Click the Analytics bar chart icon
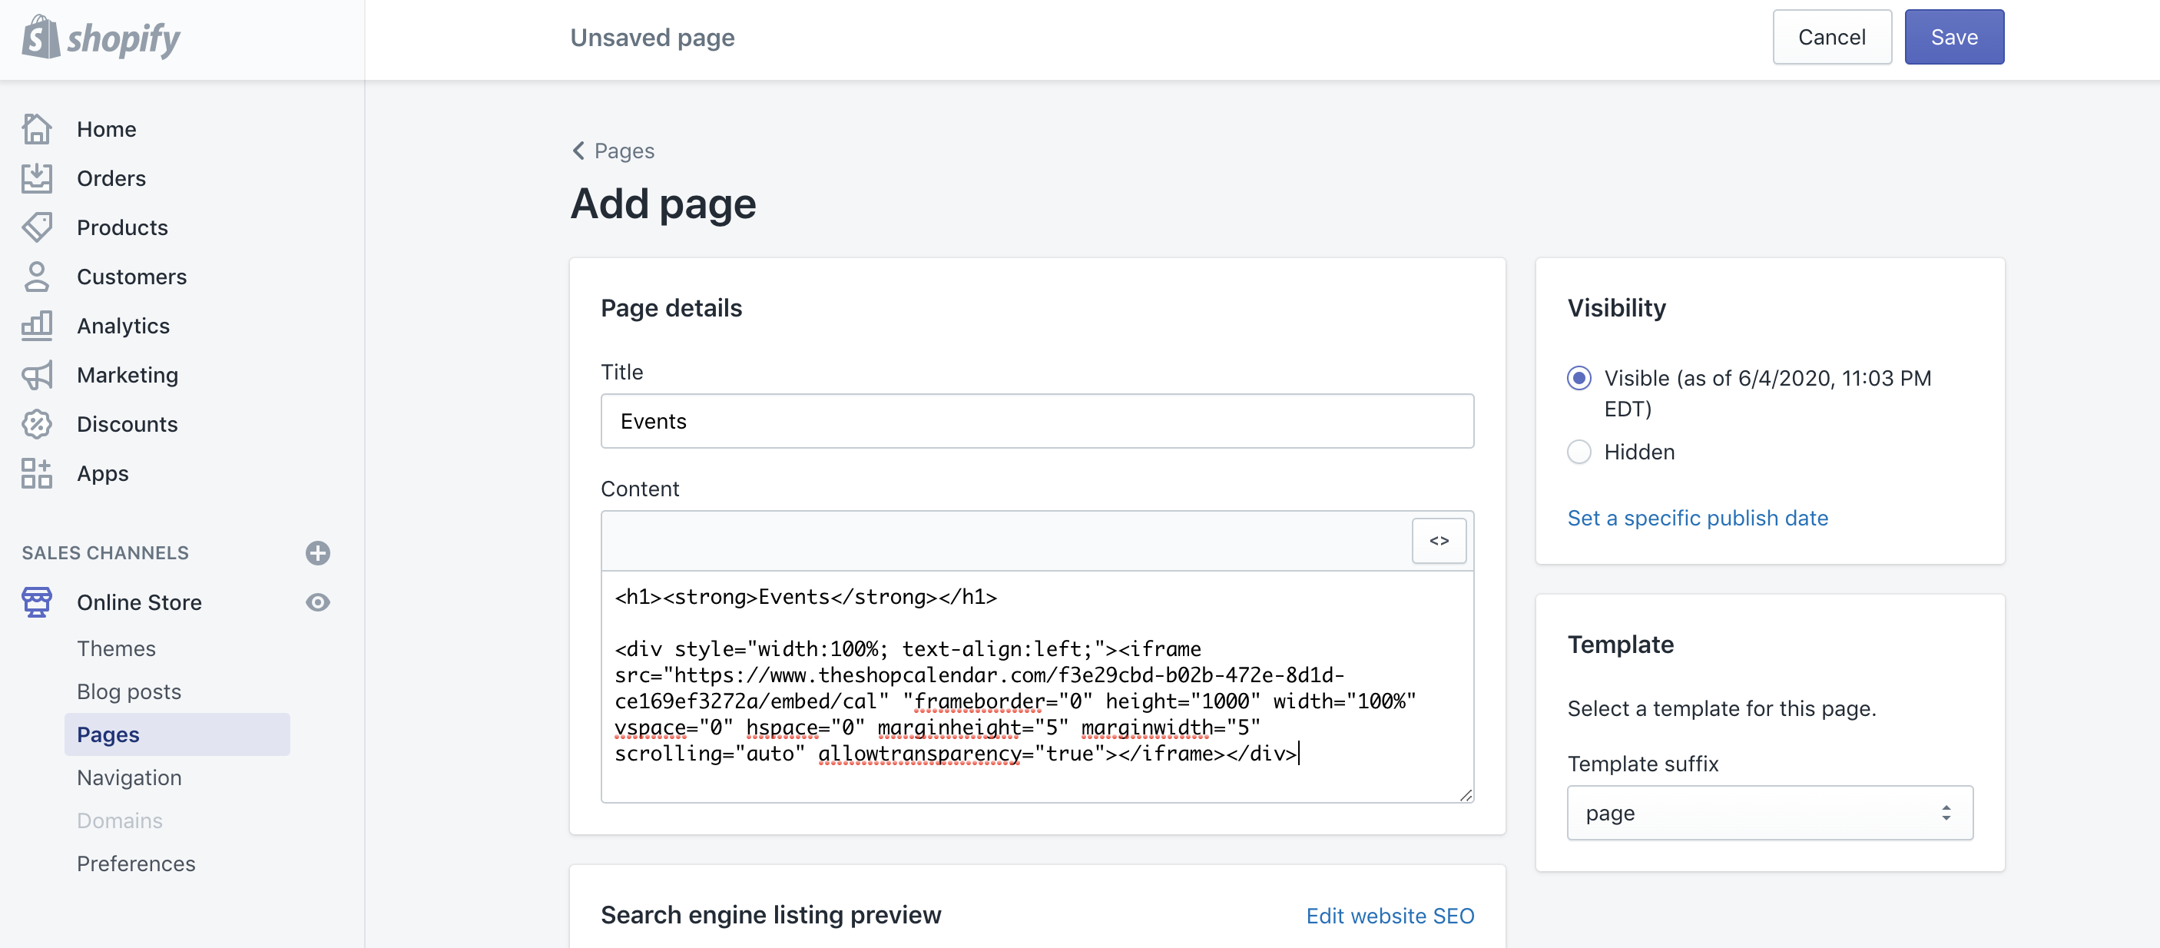This screenshot has height=948, width=2160. coord(37,326)
